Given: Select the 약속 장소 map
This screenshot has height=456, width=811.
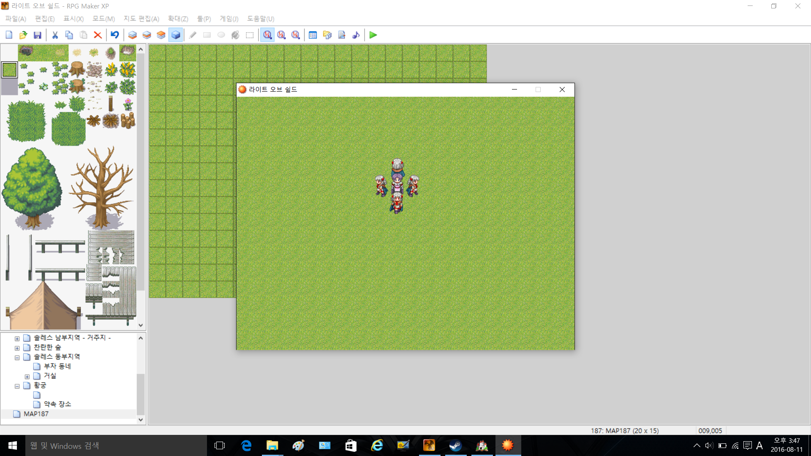Looking at the screenshot, I should [57, 404].
